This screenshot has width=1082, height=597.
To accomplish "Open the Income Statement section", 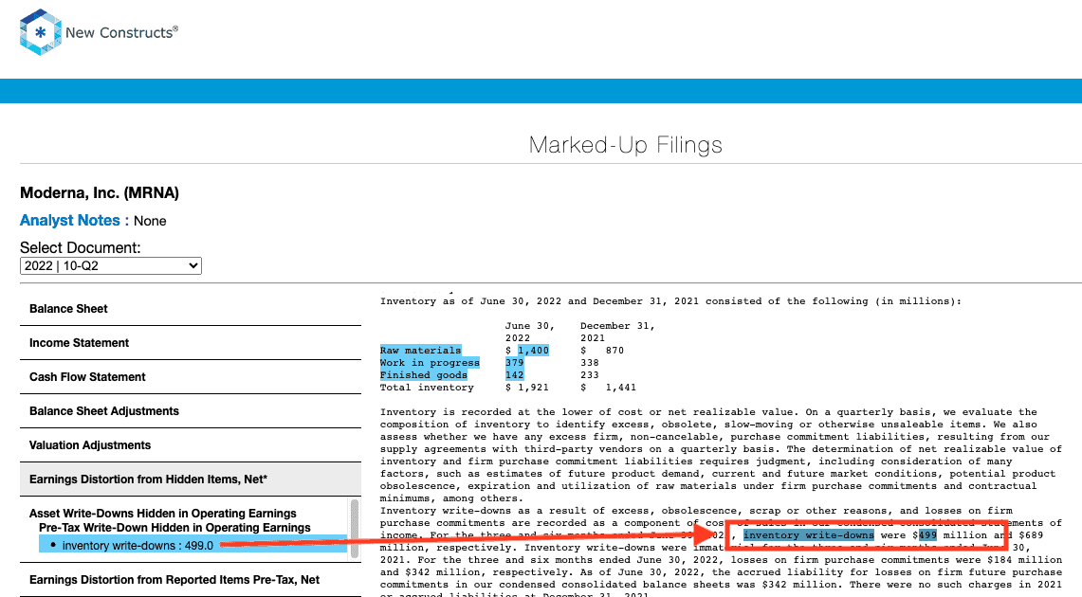I will [191, 343].
